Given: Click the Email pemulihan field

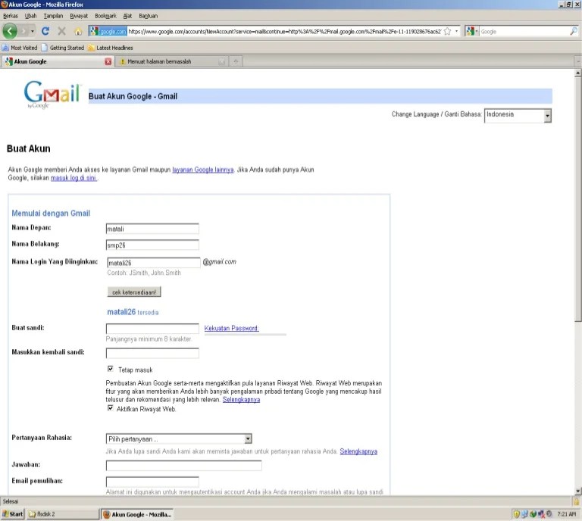Looking at the screenshot, I should click(x=152, y=482).
